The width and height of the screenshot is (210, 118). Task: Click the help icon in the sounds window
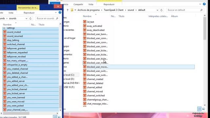(60, 12)
